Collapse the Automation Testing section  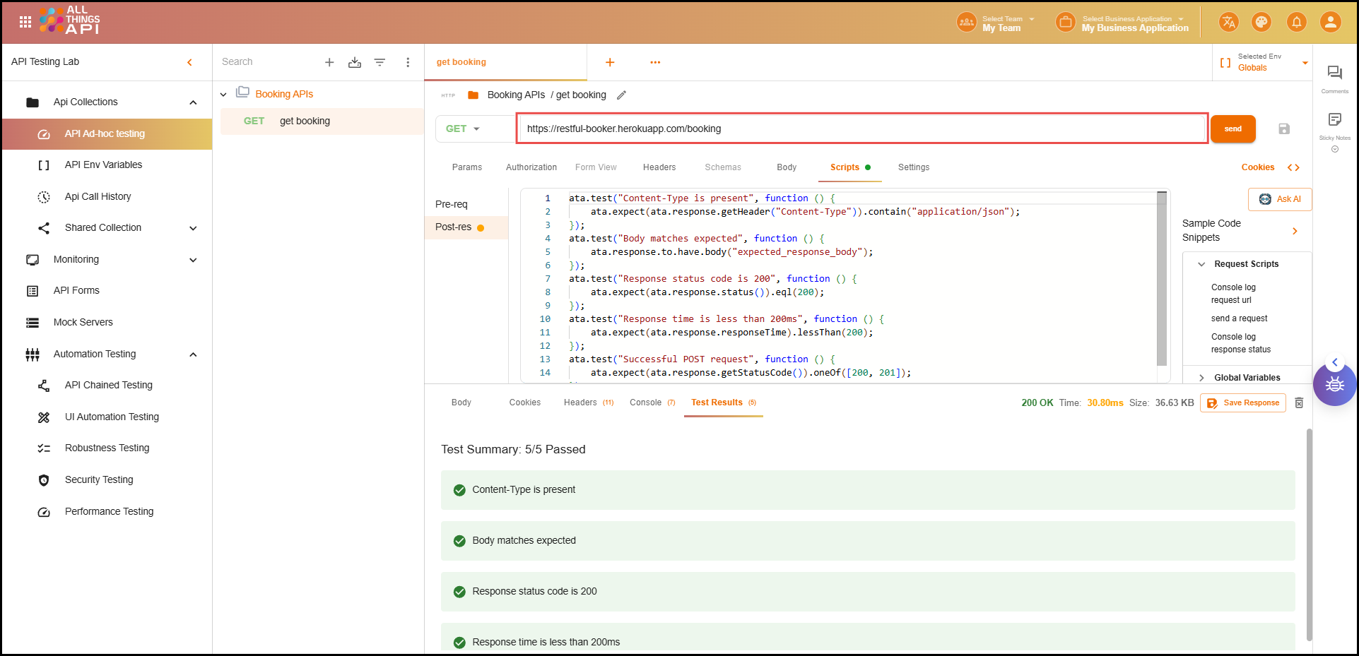tap(193, 354)
